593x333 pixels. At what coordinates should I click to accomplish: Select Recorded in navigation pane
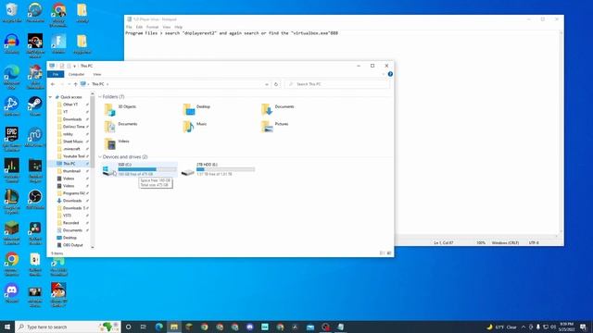[70, 223]
